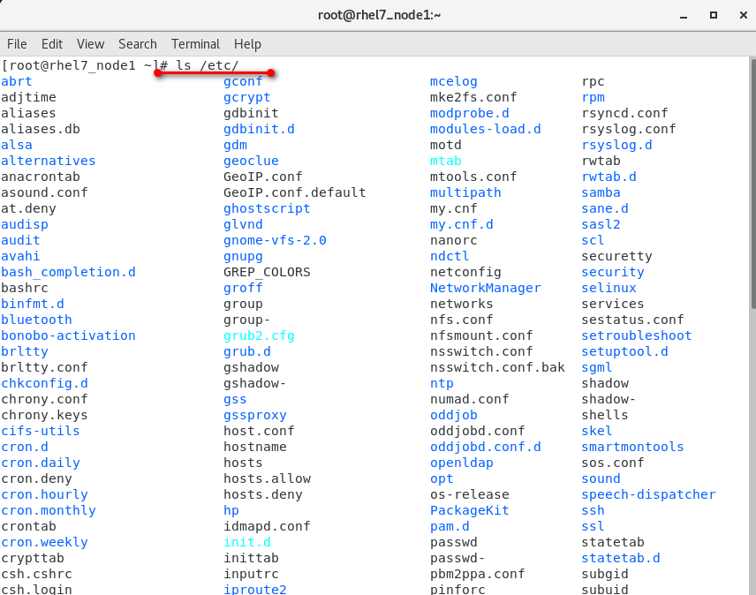The height and width of the screenshot is (595, 756).
Task: Click 'chrony.keys' file name
Action: pos(44,415)
